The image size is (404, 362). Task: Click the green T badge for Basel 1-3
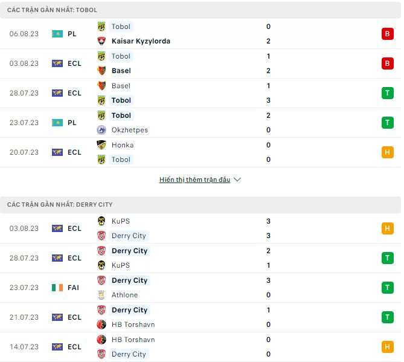point(387,93)
